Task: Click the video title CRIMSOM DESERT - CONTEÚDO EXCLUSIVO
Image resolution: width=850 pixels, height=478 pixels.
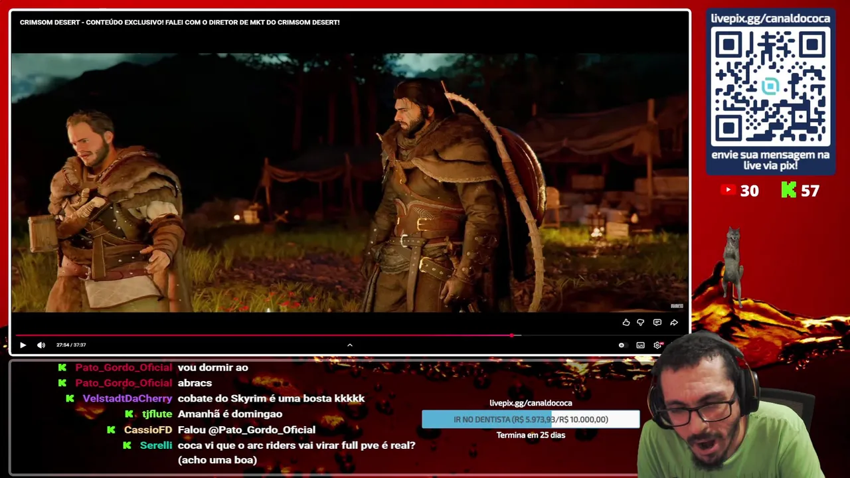Action: 179,23
